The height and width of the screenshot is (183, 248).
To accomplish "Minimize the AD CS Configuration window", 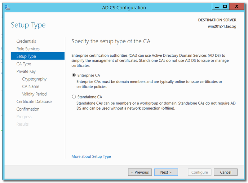I will point(216,7).
